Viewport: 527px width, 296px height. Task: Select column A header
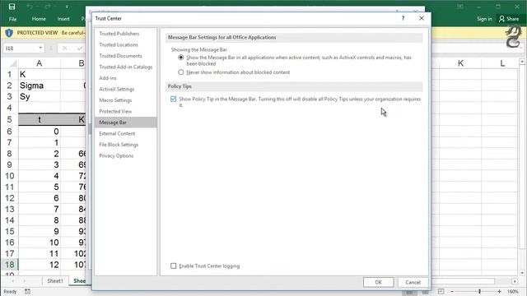40,63
